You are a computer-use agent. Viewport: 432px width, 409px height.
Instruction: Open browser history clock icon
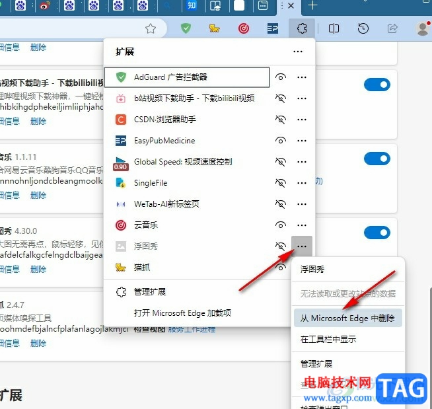(363, 28)
